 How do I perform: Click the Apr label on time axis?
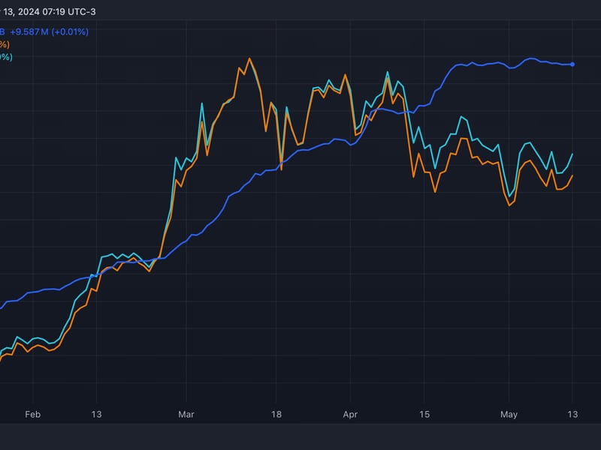tap(350, 413)
